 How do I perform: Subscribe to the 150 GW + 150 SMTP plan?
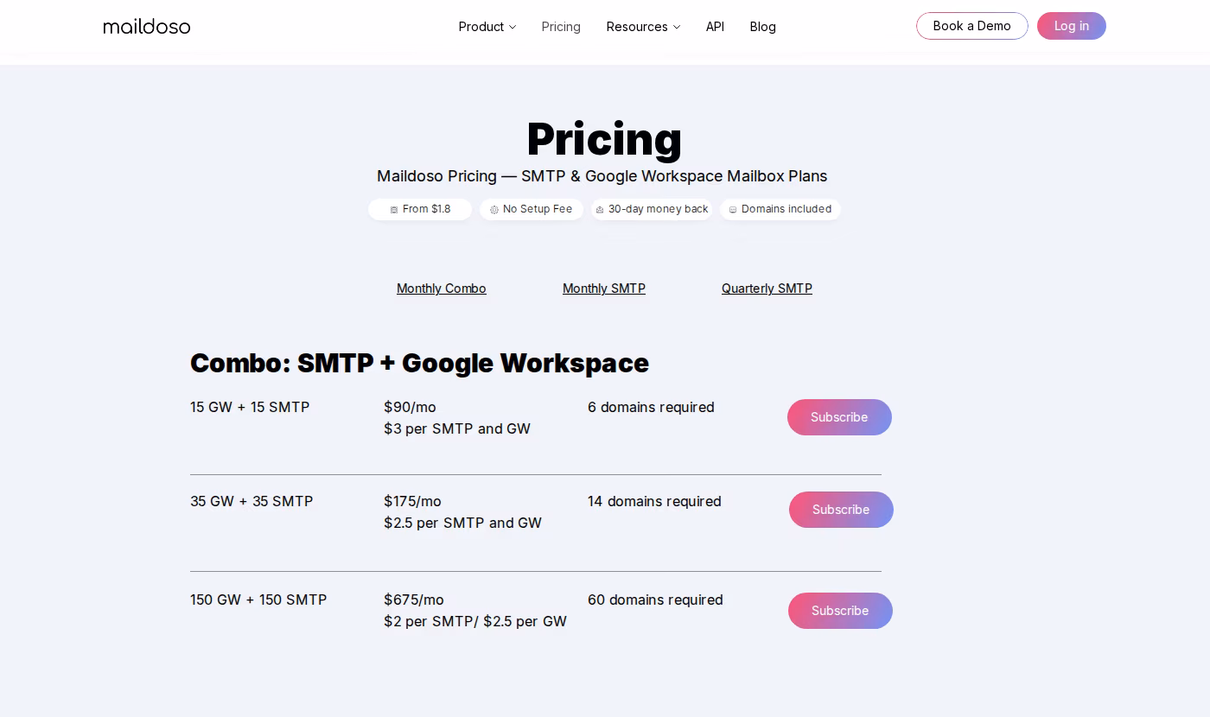[x=840, y=611]
